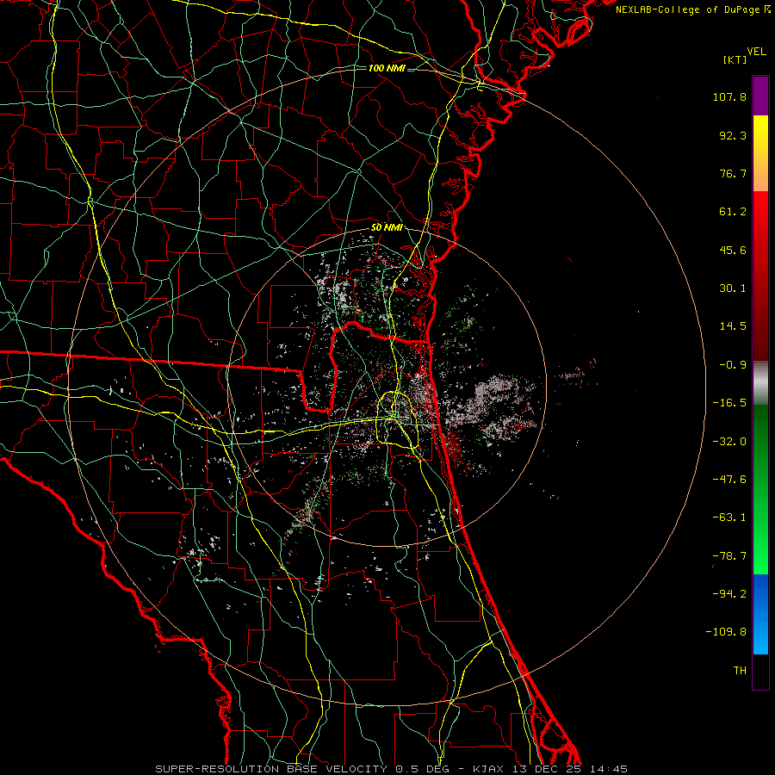Image resolution: width=775 pixels, height=775 pixels.
Task: Click the TH legend label
Action: (740, 671)
